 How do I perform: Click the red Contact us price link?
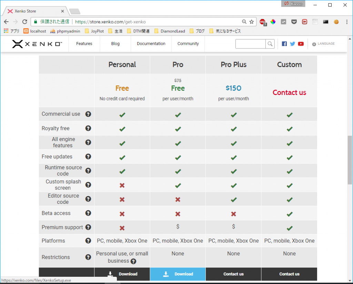pos(289,93)
